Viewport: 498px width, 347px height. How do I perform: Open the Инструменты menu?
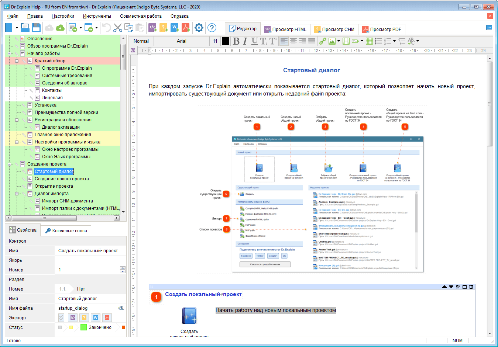(97, 16)
